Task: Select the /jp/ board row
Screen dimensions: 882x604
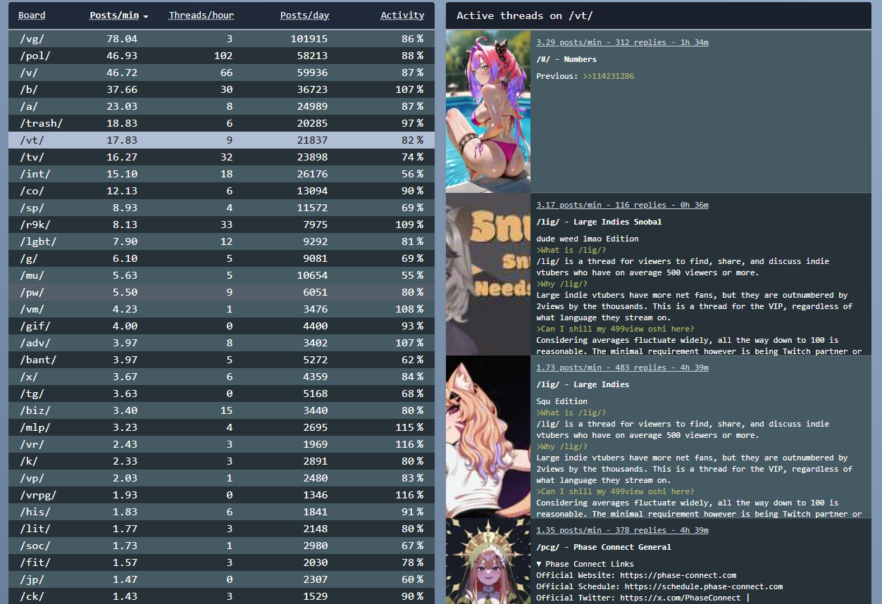Action: tap(221, 579)
